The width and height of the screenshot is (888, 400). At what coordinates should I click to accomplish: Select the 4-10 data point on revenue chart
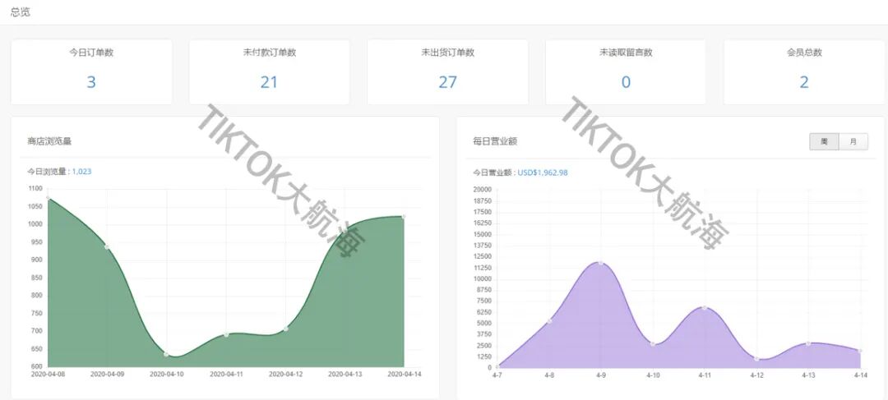(652, 344)
